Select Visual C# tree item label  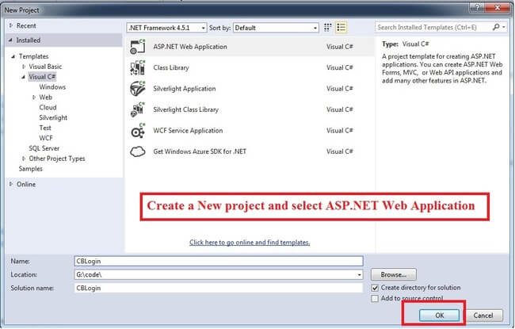pyautogui.click(x=42, y=77)
